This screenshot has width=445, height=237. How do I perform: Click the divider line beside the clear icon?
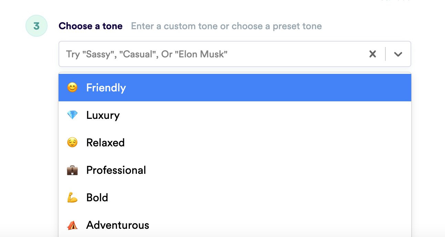(x=385, y=54)
